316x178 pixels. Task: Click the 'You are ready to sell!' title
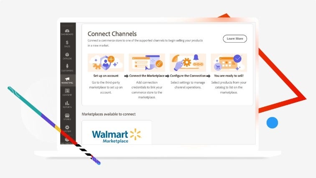(229, 76)
